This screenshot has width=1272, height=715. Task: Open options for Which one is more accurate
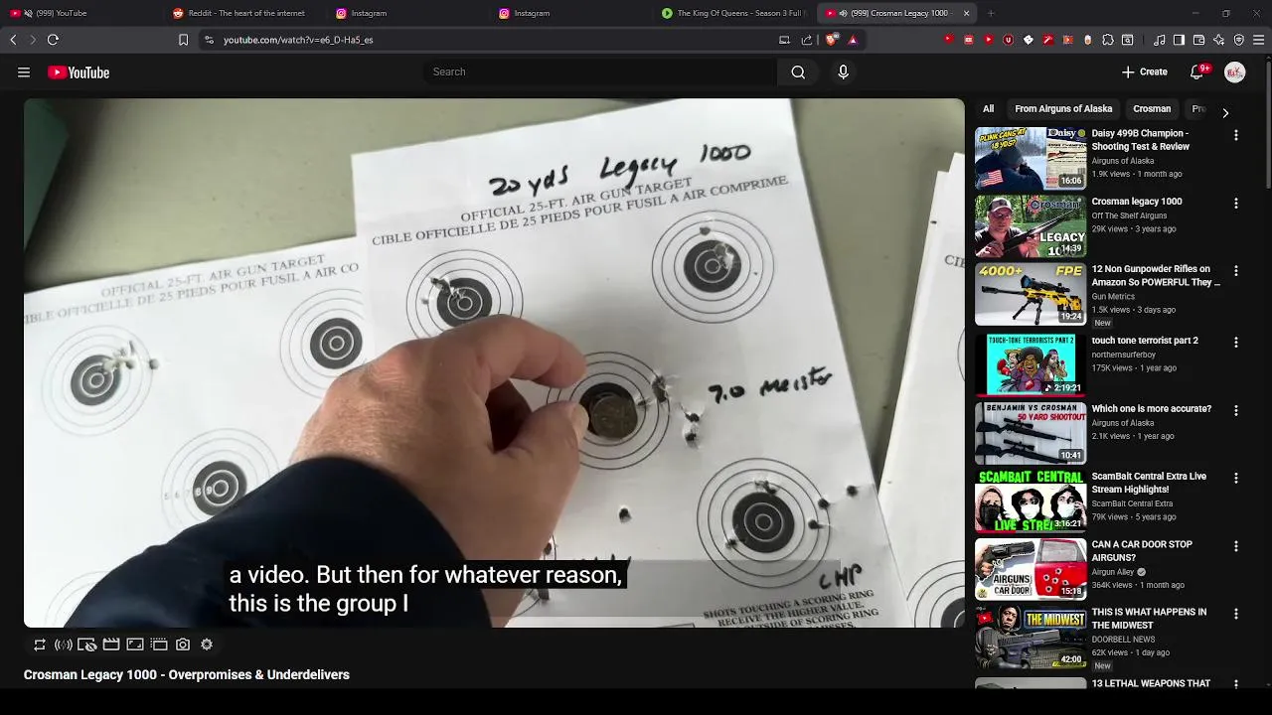pyautogui.click(x=1236, y=411)
